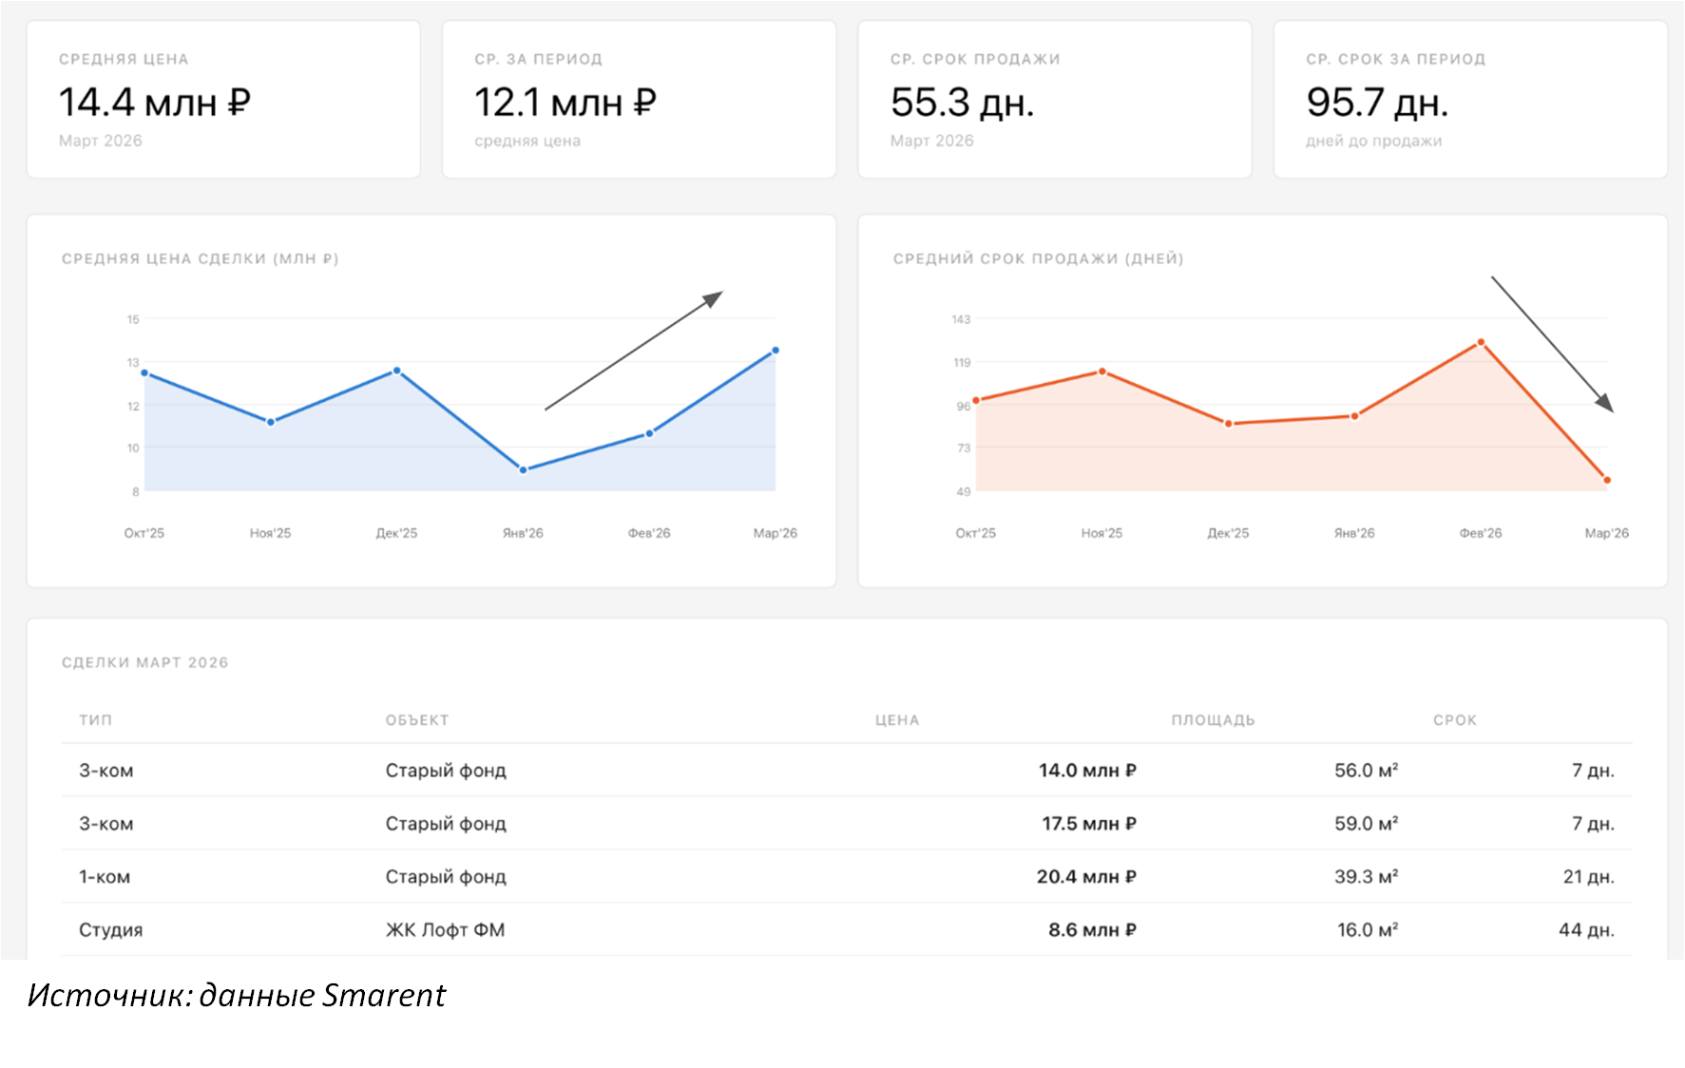Select the 1-ком type cell

105,877
